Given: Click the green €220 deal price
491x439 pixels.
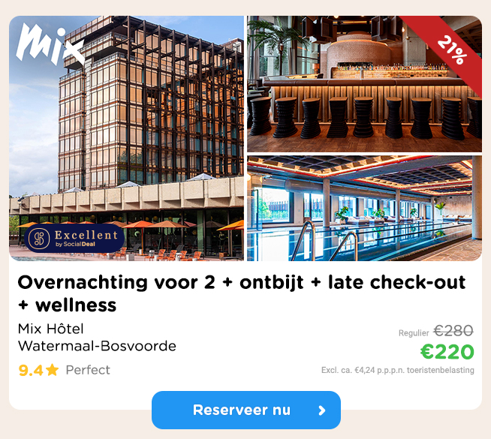Looking at the screenshot, I should (447, 352).
